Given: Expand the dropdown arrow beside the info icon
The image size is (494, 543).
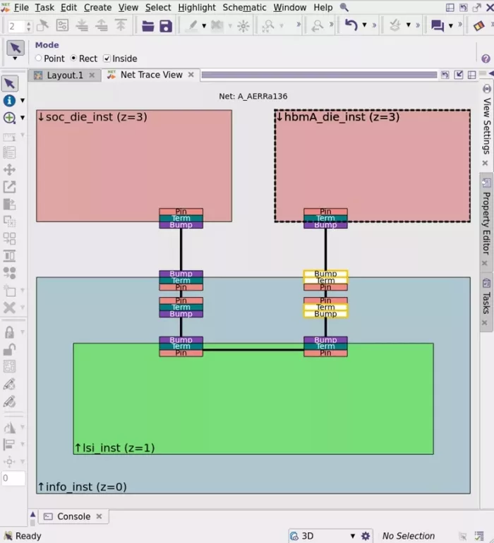Looking at the screenshot, I should tap(23, 101).
